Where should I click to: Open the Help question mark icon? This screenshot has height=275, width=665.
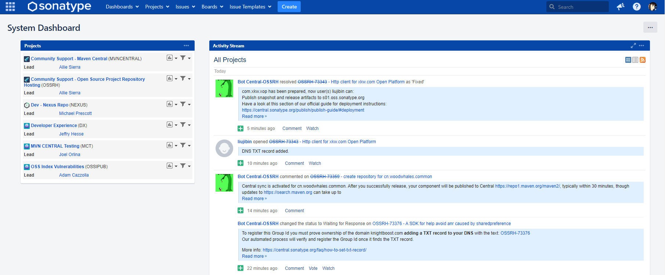pyautogui.click(x=637, y=7)
